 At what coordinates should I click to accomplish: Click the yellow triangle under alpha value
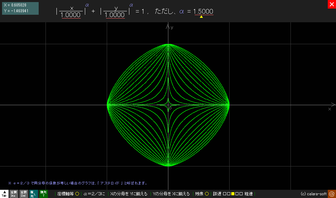(x=201, y=16)
